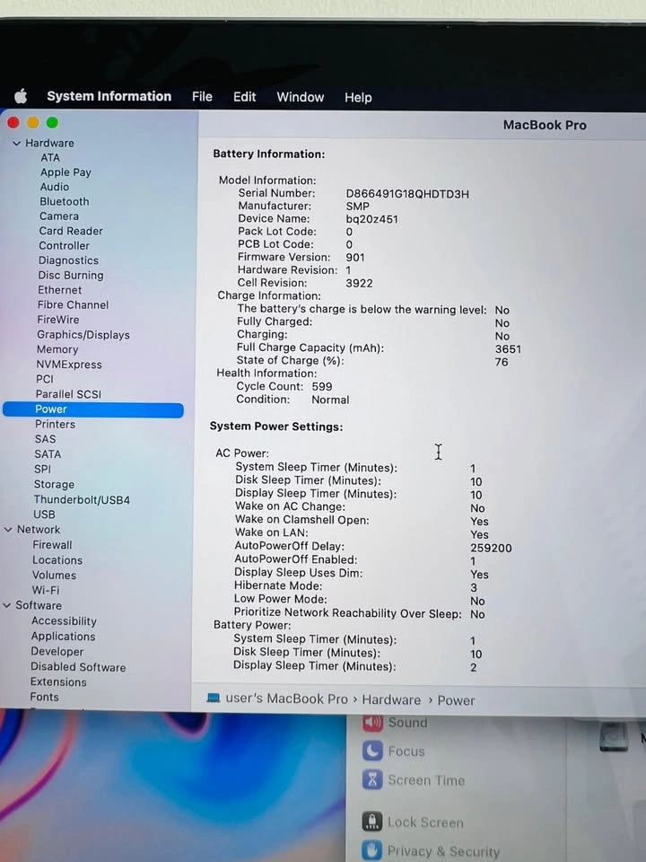Screen dimensions: 646x862
Task: Select Fonts under Software
Action: (44, 697)
